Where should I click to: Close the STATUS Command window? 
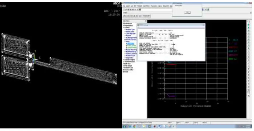point(204,25)
